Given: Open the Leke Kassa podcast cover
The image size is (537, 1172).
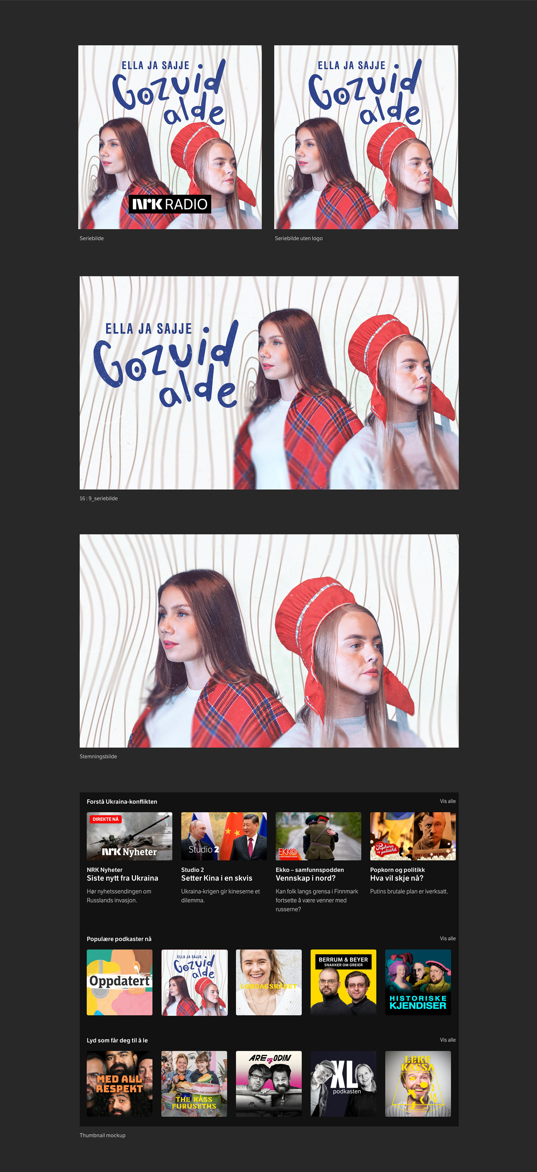Looking at the screenshot, I should coord(418,1083).
